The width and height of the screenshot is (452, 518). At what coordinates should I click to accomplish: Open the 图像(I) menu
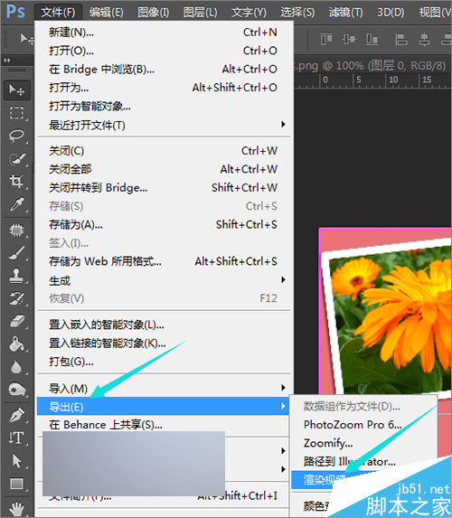tap(154, 13)
